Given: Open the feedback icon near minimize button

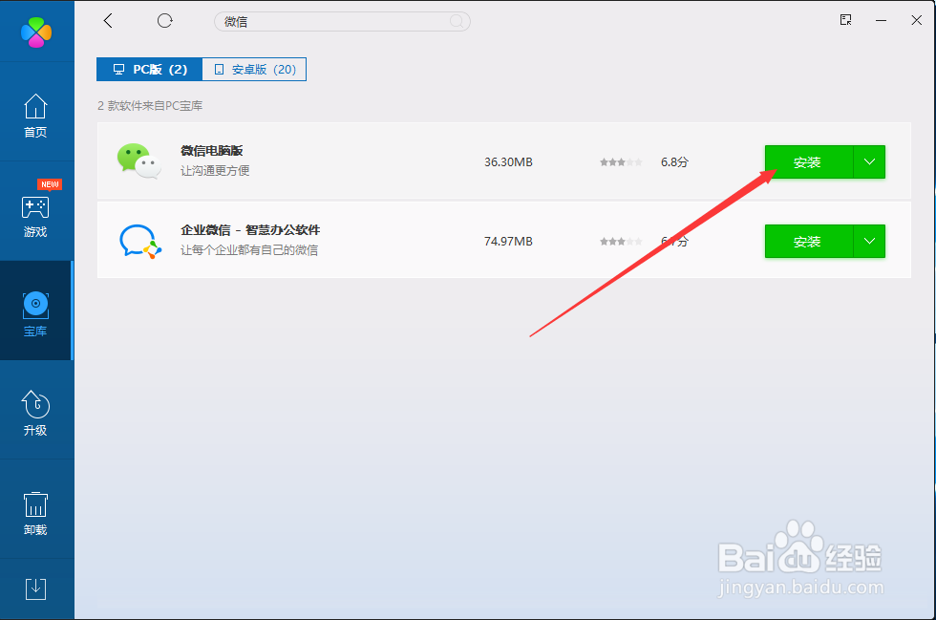Looking at the screenshot, I should click(846, 20).
